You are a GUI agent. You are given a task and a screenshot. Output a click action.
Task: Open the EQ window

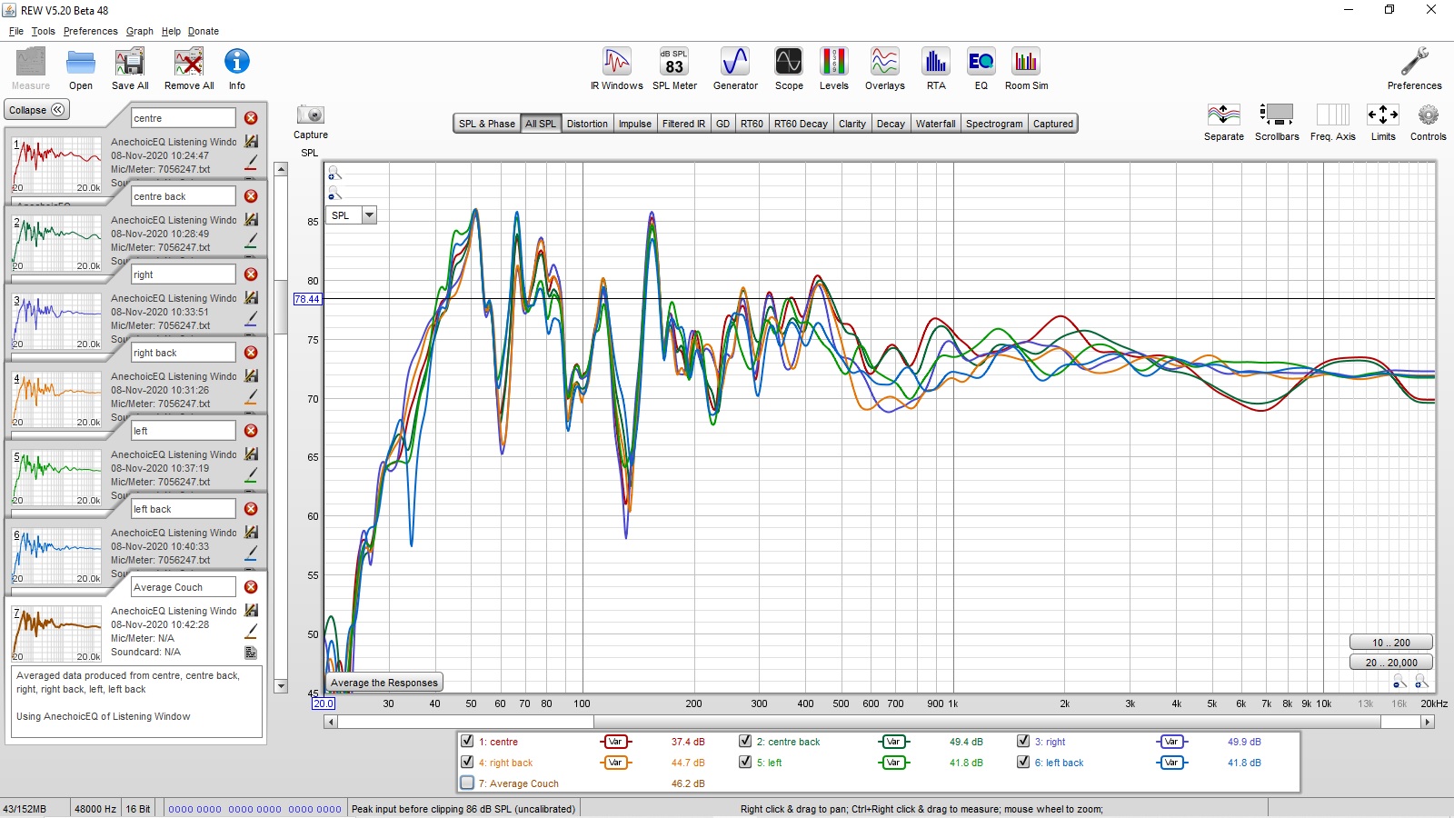pyautogui.click(x=981, y=69)
